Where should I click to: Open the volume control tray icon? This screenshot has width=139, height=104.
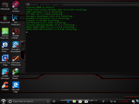(115, 101)
